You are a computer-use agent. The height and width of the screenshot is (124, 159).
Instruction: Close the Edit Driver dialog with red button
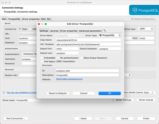39,24
